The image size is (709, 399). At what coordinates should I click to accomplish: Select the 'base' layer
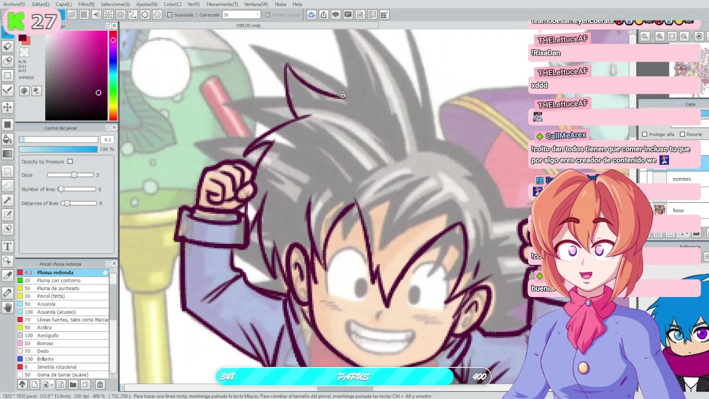point(678,211)
